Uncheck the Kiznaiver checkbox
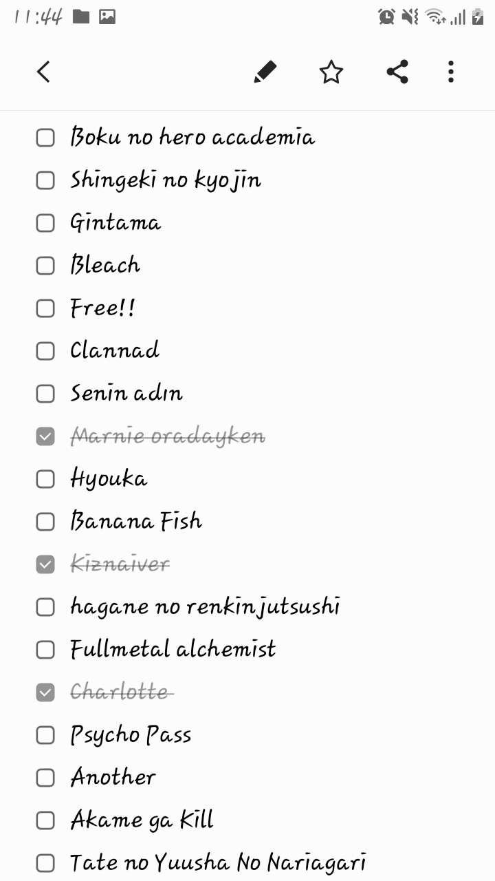This screenshot has height=881, width=495. click(x=45, y=564)
